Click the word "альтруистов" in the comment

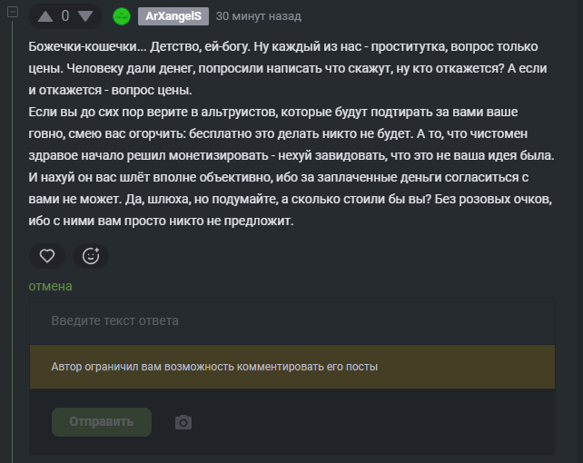[232, 111]
